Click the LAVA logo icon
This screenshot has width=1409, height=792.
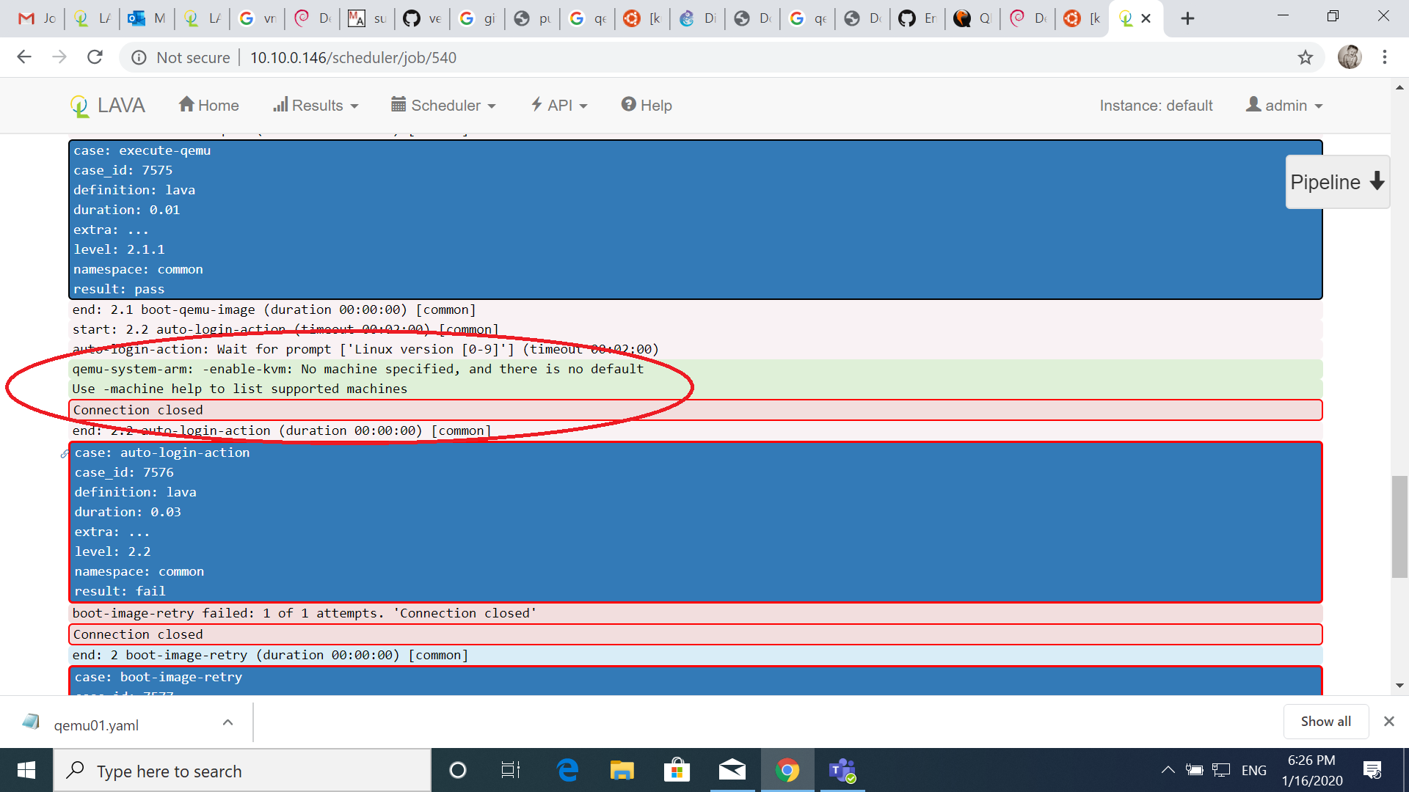[79, 106]
